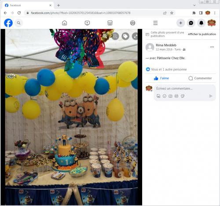Screen dimensions: 220x206
Task: Go back in the browser
Action: pos(5,13)
